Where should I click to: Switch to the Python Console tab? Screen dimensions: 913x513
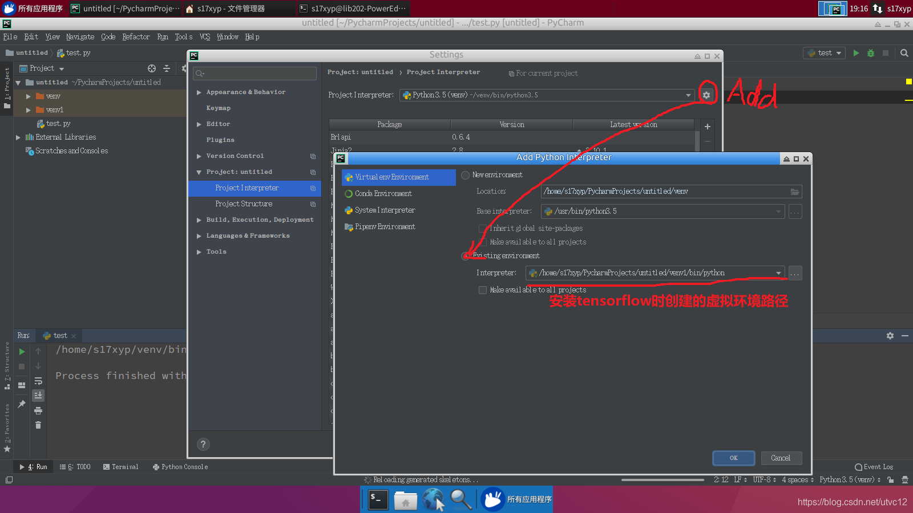point(180,467)
